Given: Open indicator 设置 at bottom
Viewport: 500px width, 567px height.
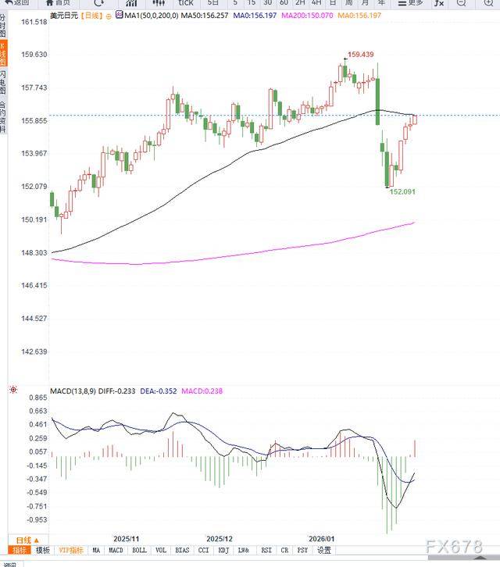Looking at the screenshot, I should [324, 550].
